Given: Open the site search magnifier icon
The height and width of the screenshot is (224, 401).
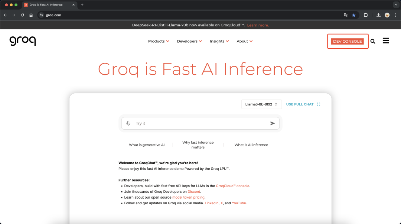Looking at the screenshot, I should coord(373,41).
